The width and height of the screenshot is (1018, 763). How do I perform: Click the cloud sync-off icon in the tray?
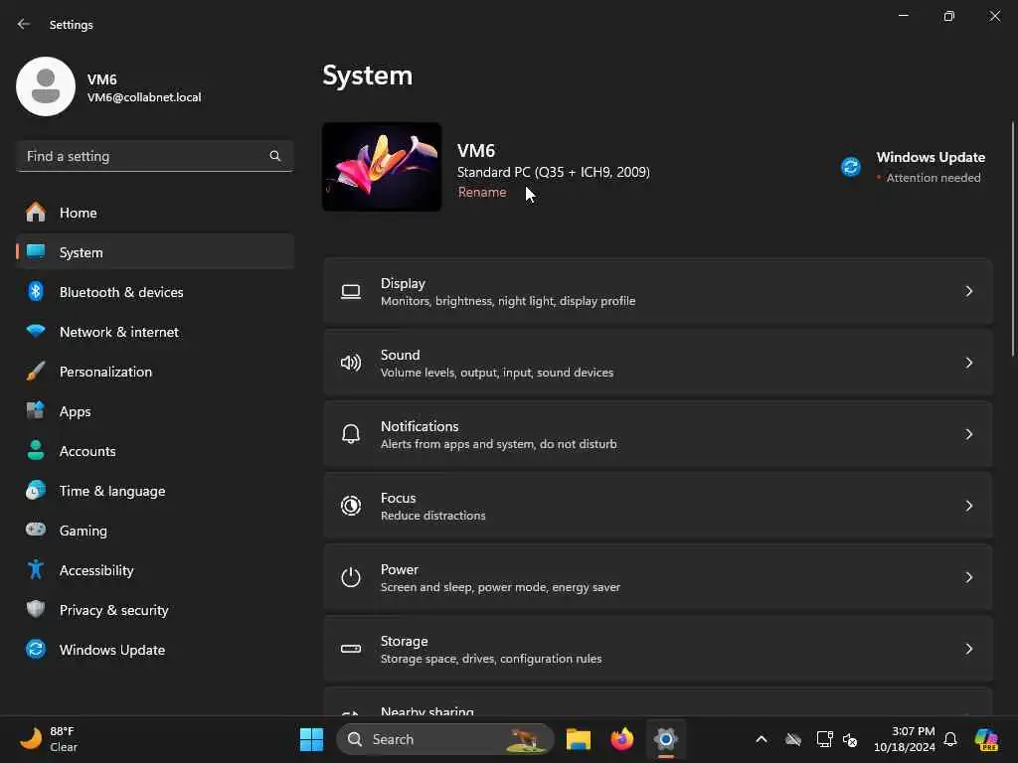[x=793, y=739]
